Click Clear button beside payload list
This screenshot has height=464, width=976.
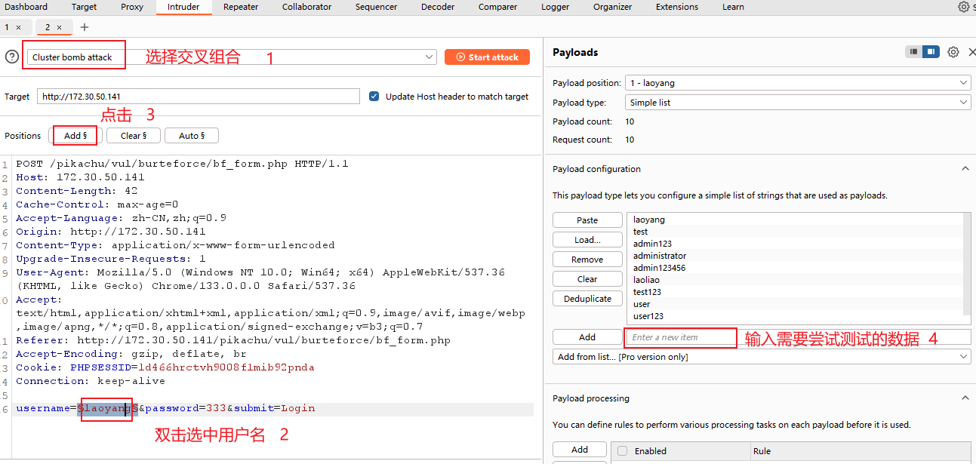click(587, 279)
